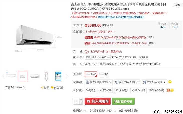Click the orange 惠 badge icon
Screen dimensions: 183x114
point(168,90)
